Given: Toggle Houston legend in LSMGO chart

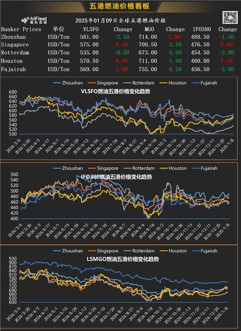Looking at the screenshot, I should [173, 251].
